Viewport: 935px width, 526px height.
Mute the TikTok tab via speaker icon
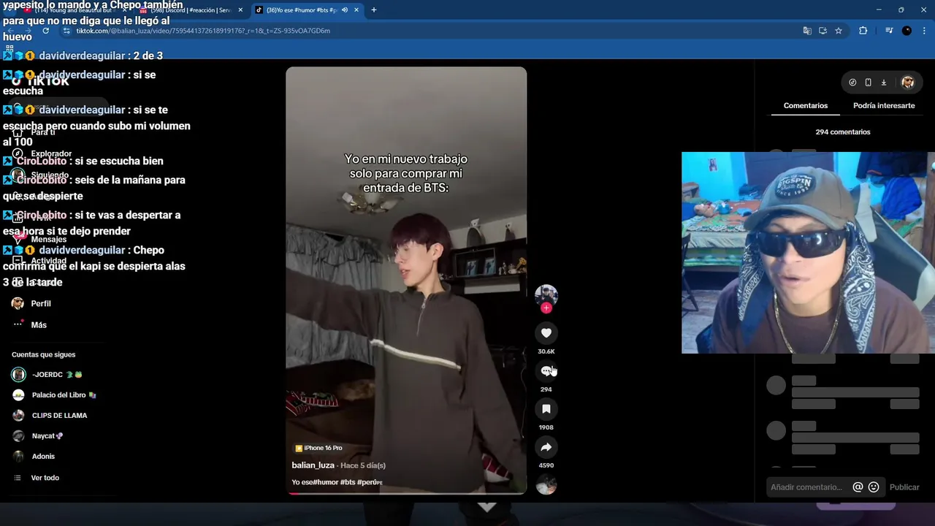coord(344,10)
